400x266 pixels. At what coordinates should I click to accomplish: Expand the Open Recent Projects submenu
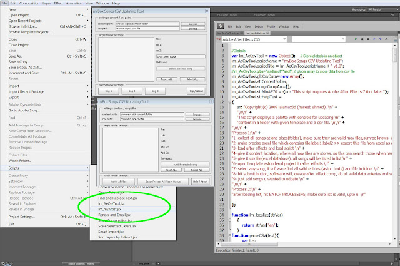[x=87, y=21]
